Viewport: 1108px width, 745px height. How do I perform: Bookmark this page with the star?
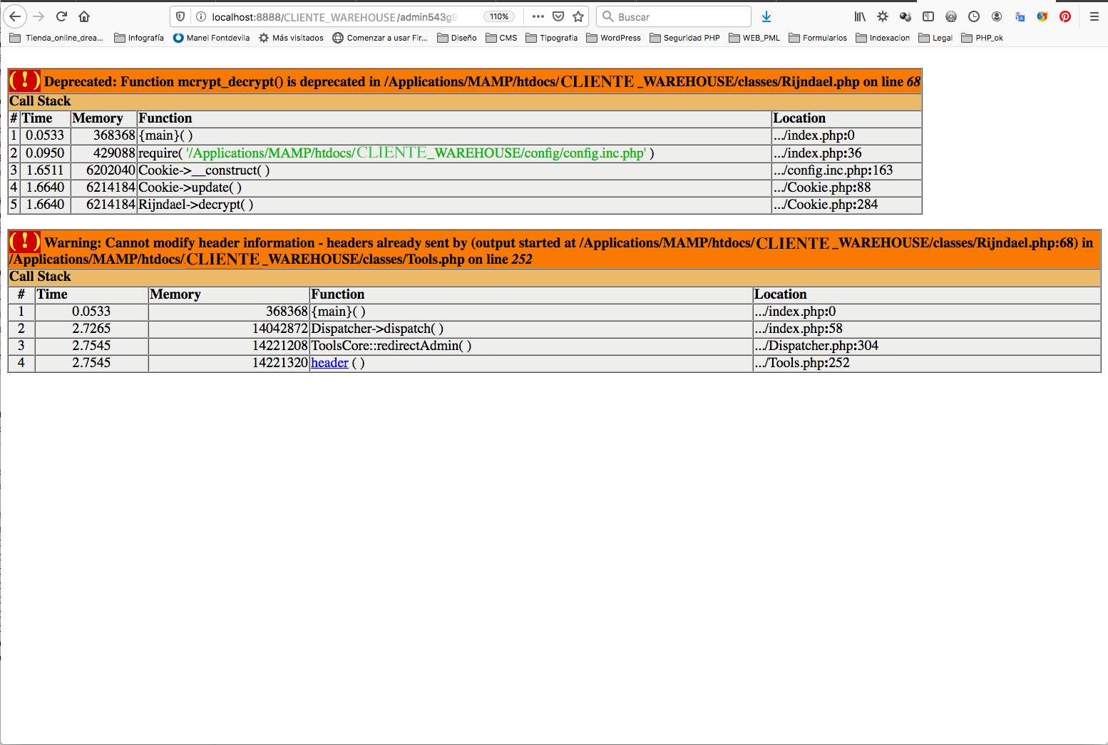(578, 16)
